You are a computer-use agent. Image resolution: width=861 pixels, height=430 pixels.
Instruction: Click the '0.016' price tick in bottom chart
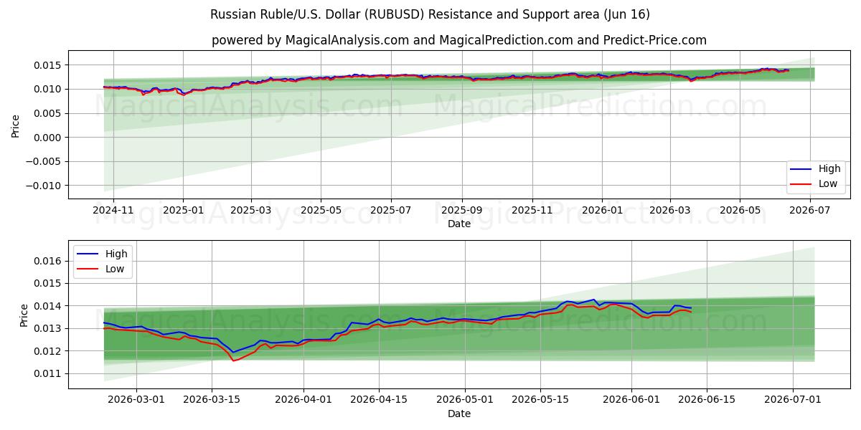48,261
